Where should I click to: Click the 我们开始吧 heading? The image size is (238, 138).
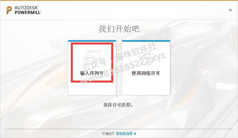click(119, 29)
